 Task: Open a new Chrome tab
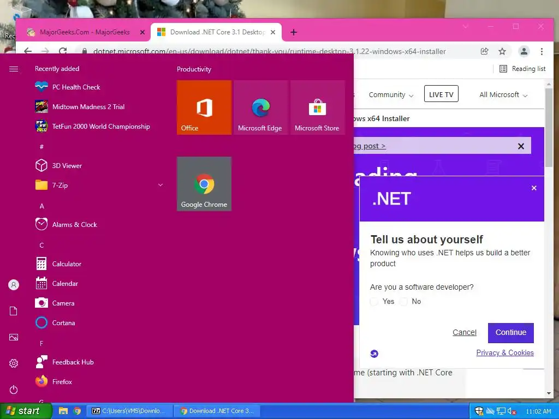click(x=294, y=32)
